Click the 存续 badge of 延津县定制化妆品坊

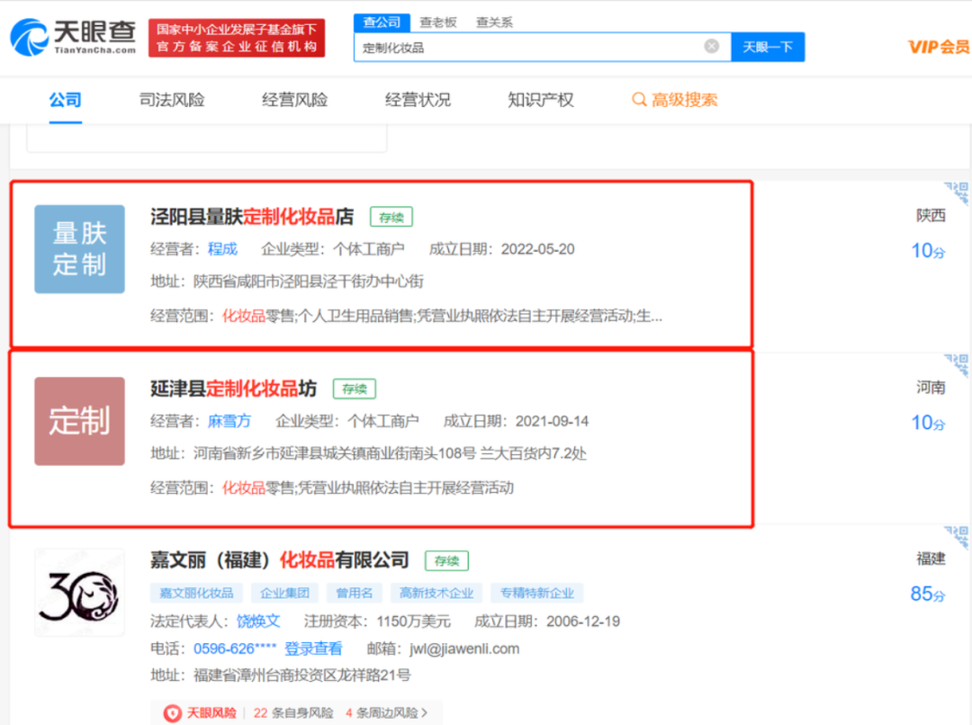click(x=355, y=389)
